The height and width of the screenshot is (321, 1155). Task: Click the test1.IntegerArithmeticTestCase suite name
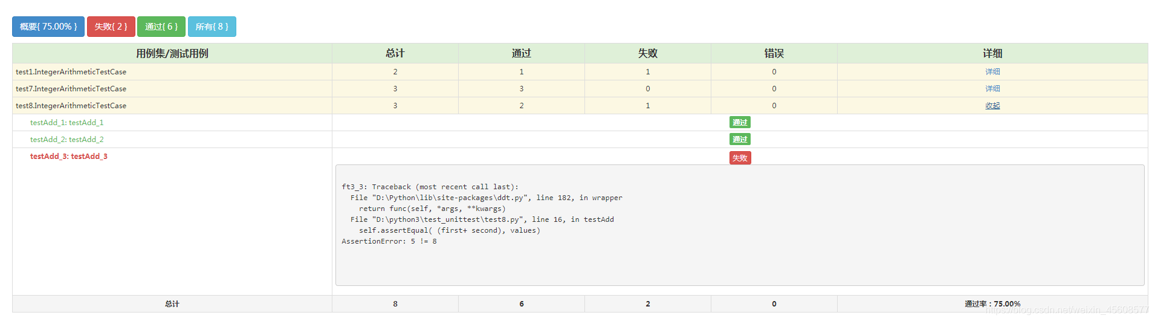pyautogui.click(x=71, y=72)
